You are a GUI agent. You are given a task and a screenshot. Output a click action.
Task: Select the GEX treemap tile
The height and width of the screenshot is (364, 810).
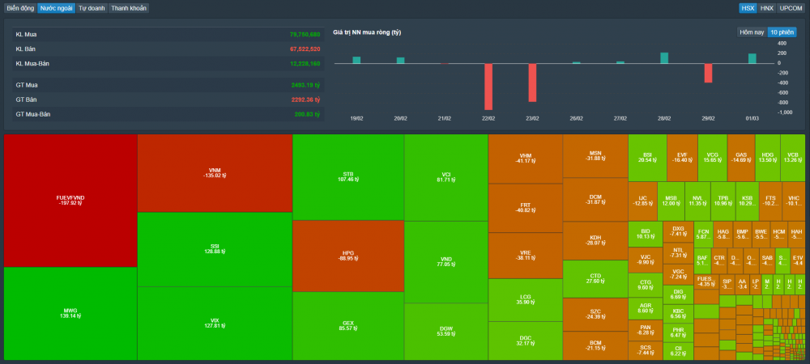pos(348,326)
